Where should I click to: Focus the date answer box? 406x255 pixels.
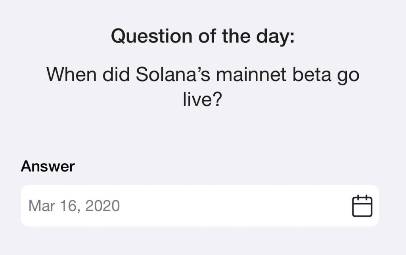(x=200, y=206)
